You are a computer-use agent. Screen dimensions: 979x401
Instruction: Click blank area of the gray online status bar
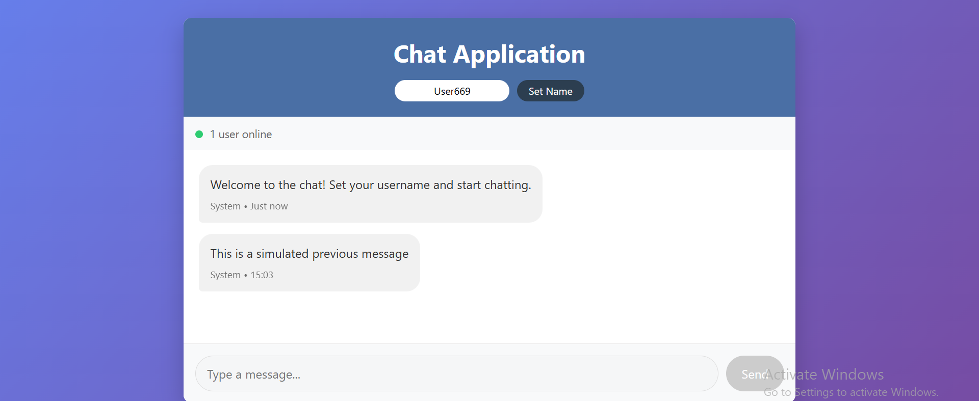[x=510, y=134]
